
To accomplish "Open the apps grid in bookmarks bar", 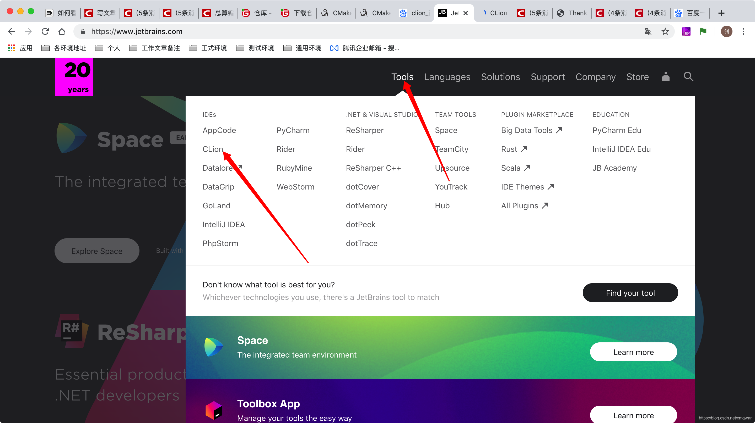I will [12, 48].
